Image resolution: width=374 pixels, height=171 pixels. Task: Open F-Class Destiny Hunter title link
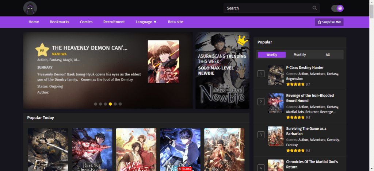pyautogui.click(x=305, y=68)
